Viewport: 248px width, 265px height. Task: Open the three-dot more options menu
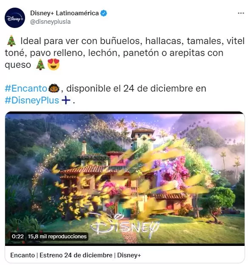[x=241, y=13]
